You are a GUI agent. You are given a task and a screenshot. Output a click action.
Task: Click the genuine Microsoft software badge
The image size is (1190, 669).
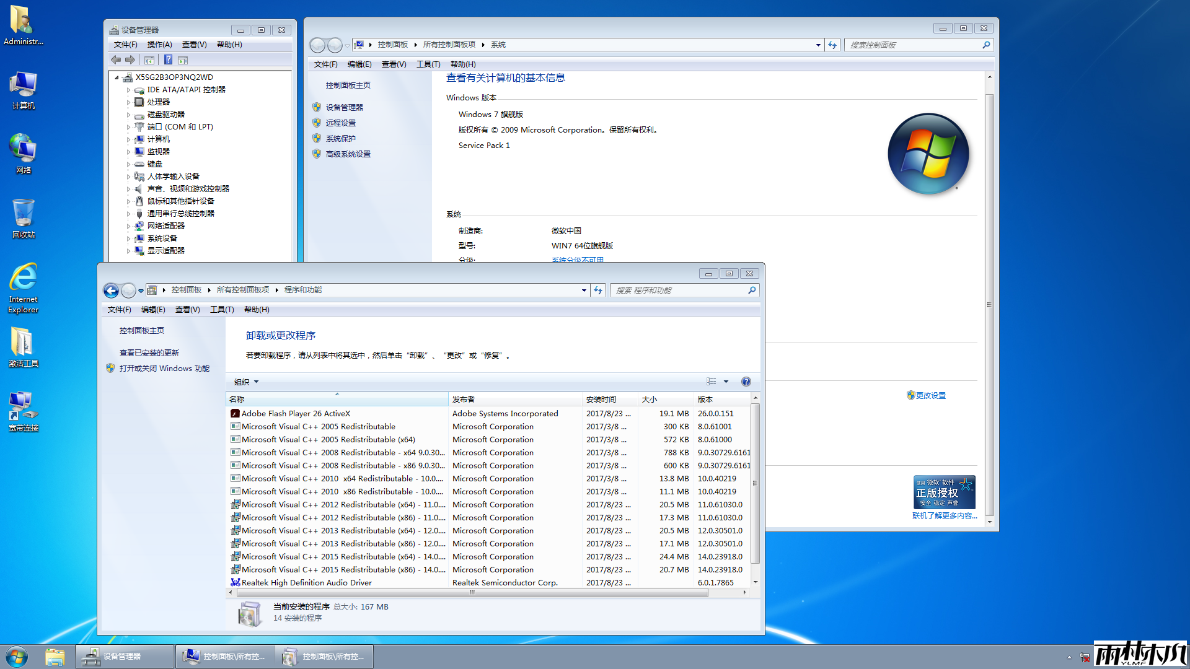point(944,492)
